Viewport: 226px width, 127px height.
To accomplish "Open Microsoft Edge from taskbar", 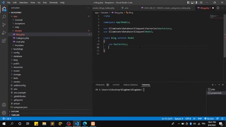I will (85, 124).
